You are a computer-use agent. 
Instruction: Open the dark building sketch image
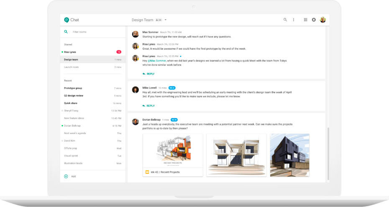(290, 155)
